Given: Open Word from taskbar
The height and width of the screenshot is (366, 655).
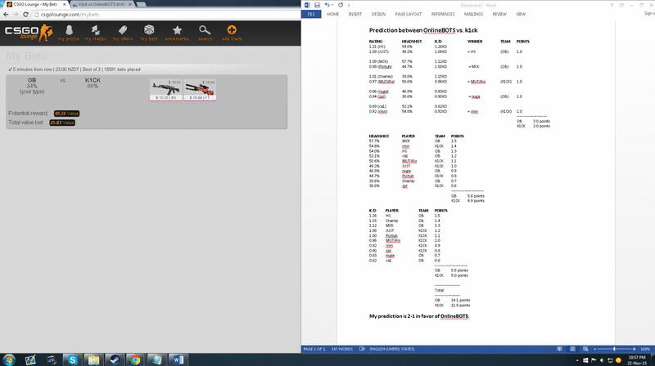Looking at the screenshot, I should coord(178,359).
